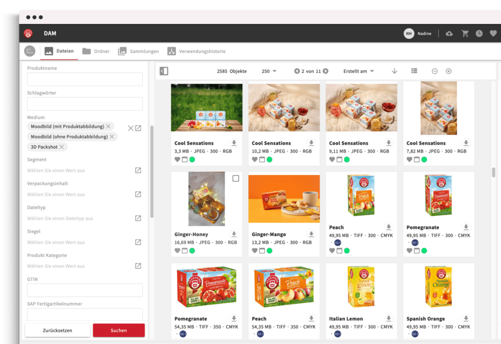Expand the Erstellt am sort dropdown
This screenshot has height=344, width=501.
point(359,71)
